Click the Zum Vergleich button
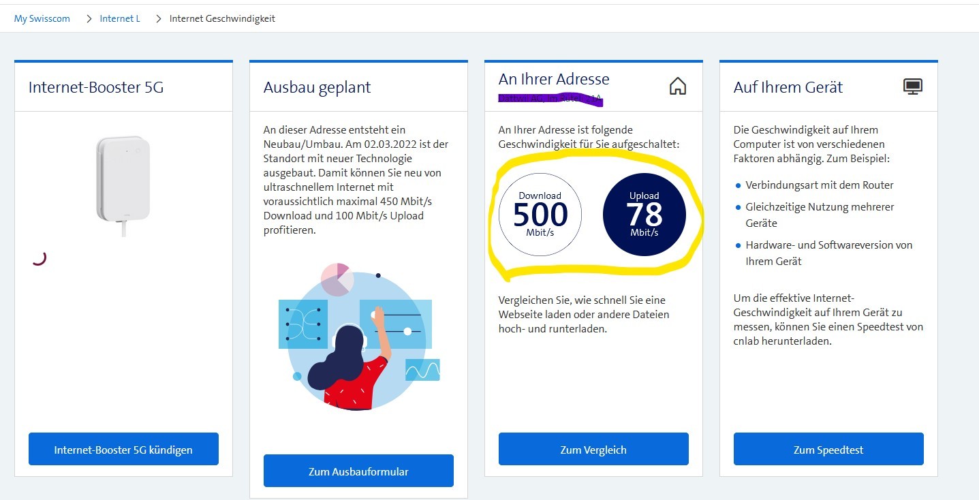The image size is (979, 500). (x=593, y=449)
